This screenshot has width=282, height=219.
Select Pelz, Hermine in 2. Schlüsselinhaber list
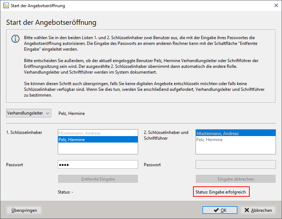236,139
